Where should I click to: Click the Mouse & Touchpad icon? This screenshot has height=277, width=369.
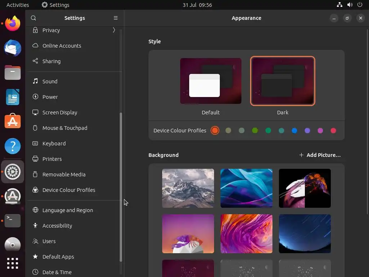(35, 128)
